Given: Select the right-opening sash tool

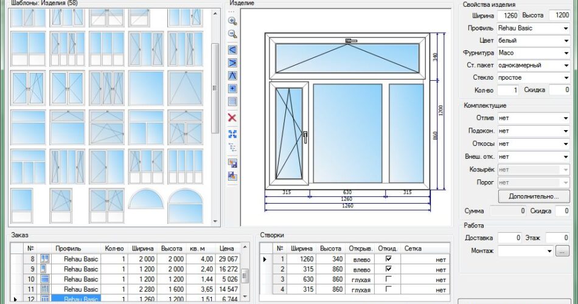Looking at the screenshot, I should (232, 63).
